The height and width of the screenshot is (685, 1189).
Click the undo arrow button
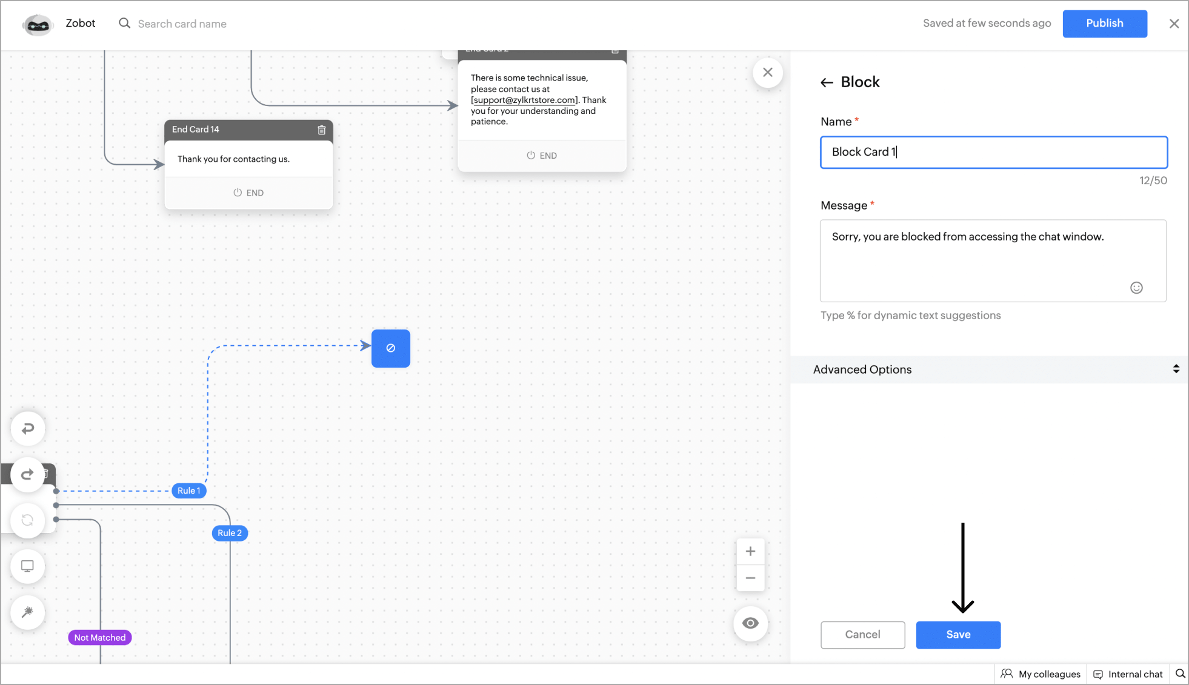pos(28,429)
